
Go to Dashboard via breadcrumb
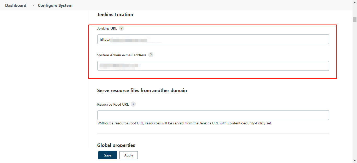(16, 5)
